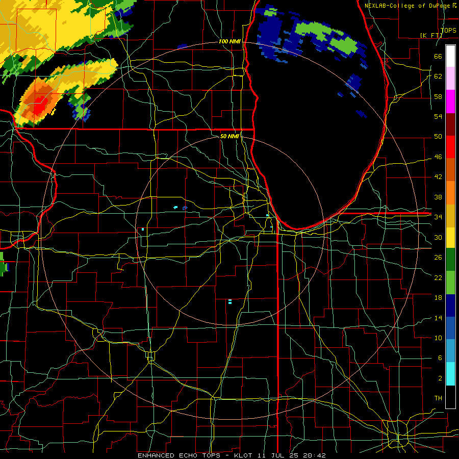Image resolution: width=459 pixels, height=459 pixels.
Task: Choose the medium blue legend swatch
Action: pos(450,328)
